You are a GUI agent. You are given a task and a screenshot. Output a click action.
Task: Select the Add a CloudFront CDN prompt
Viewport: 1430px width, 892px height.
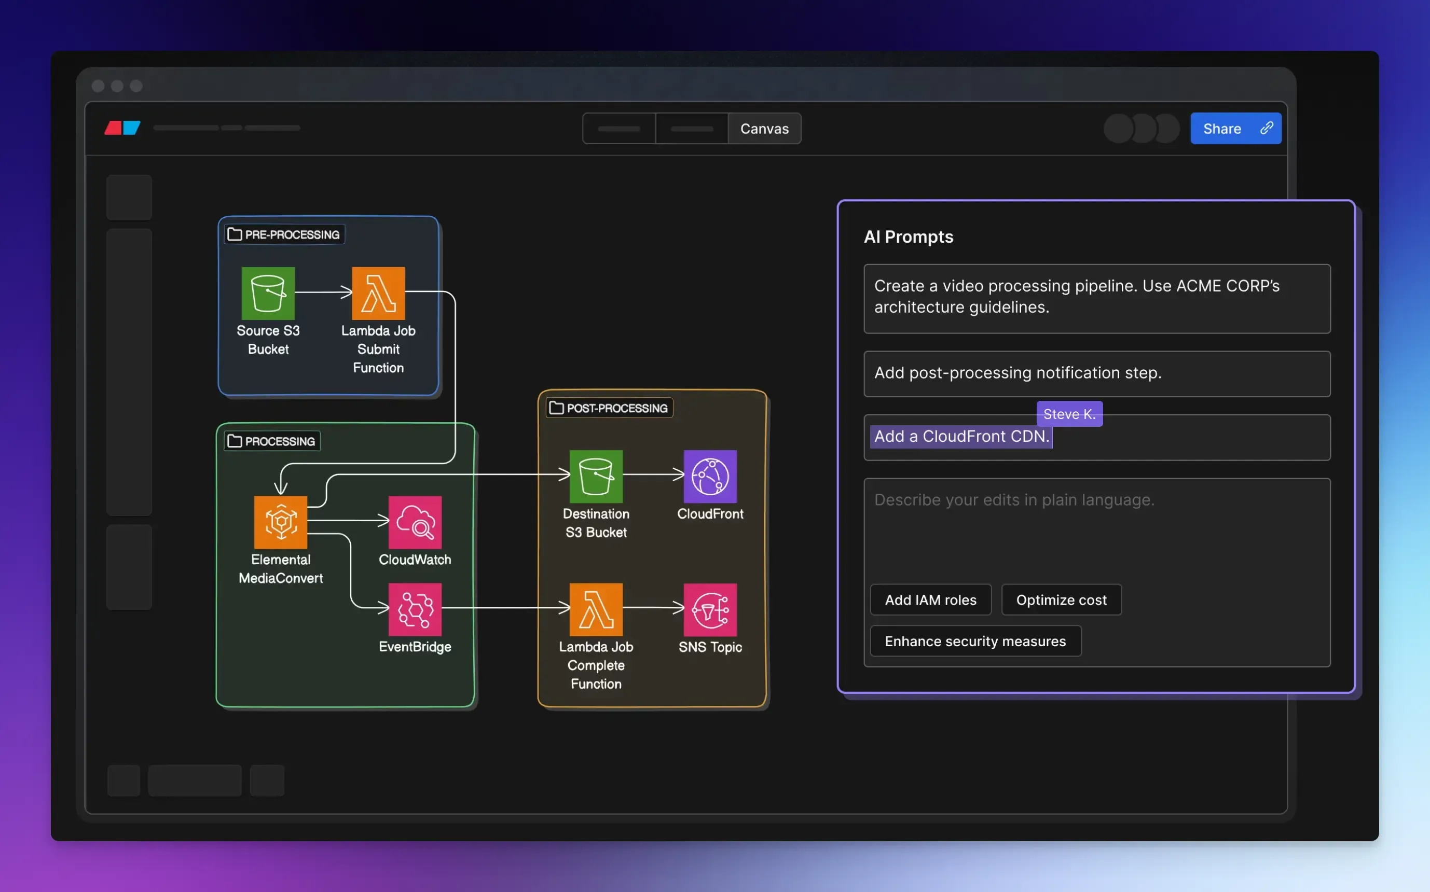pyautogui.click(x=961, y=437)
